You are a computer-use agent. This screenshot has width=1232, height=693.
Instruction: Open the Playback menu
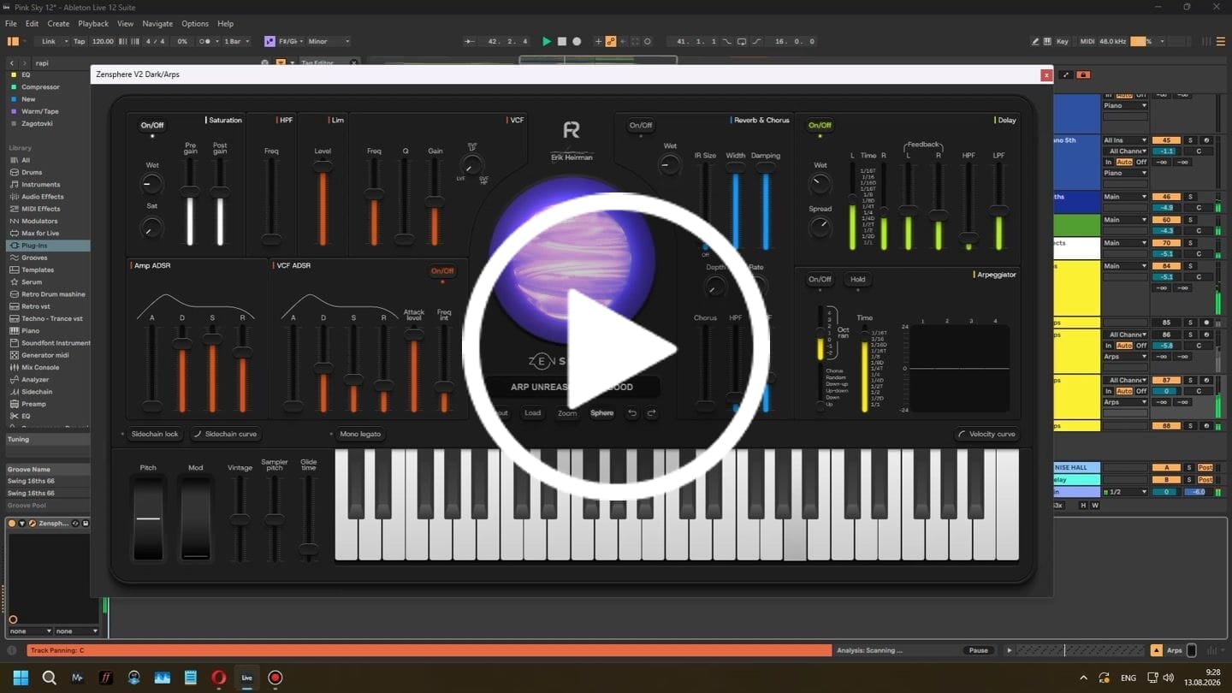click(x=93, y=24)
